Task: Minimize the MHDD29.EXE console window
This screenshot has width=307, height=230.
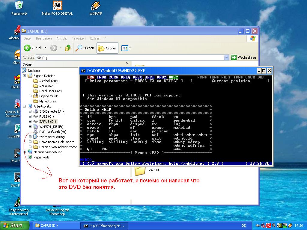Action: click(x=259, y=71)
